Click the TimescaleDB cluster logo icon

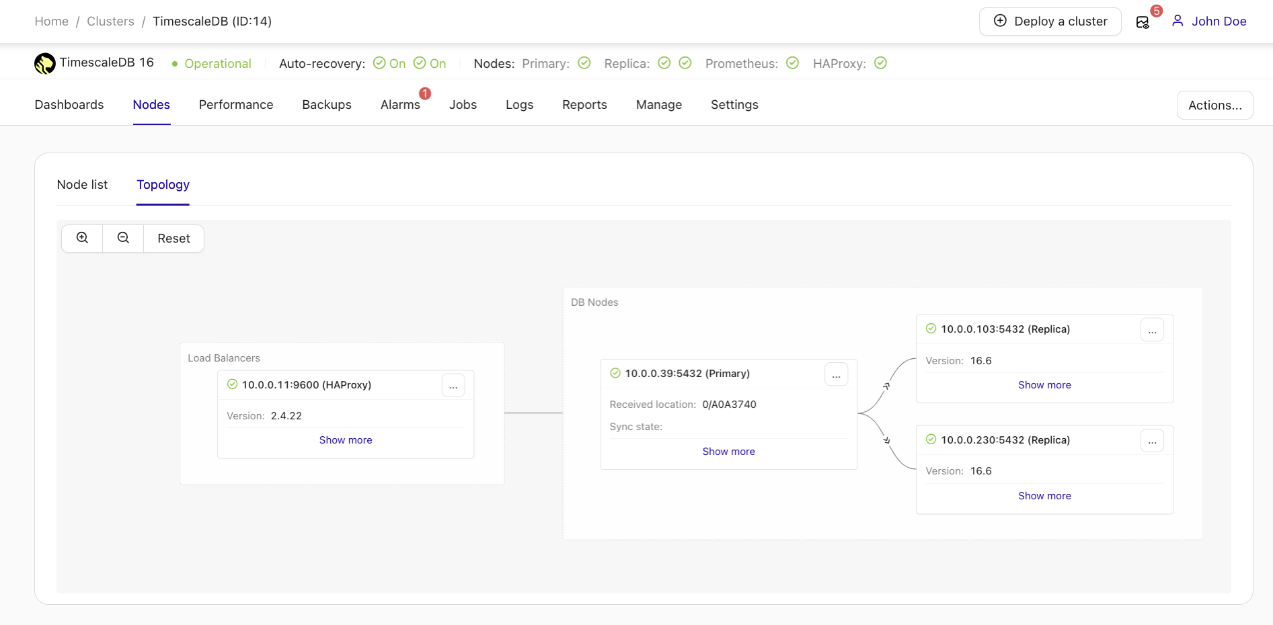44,63
